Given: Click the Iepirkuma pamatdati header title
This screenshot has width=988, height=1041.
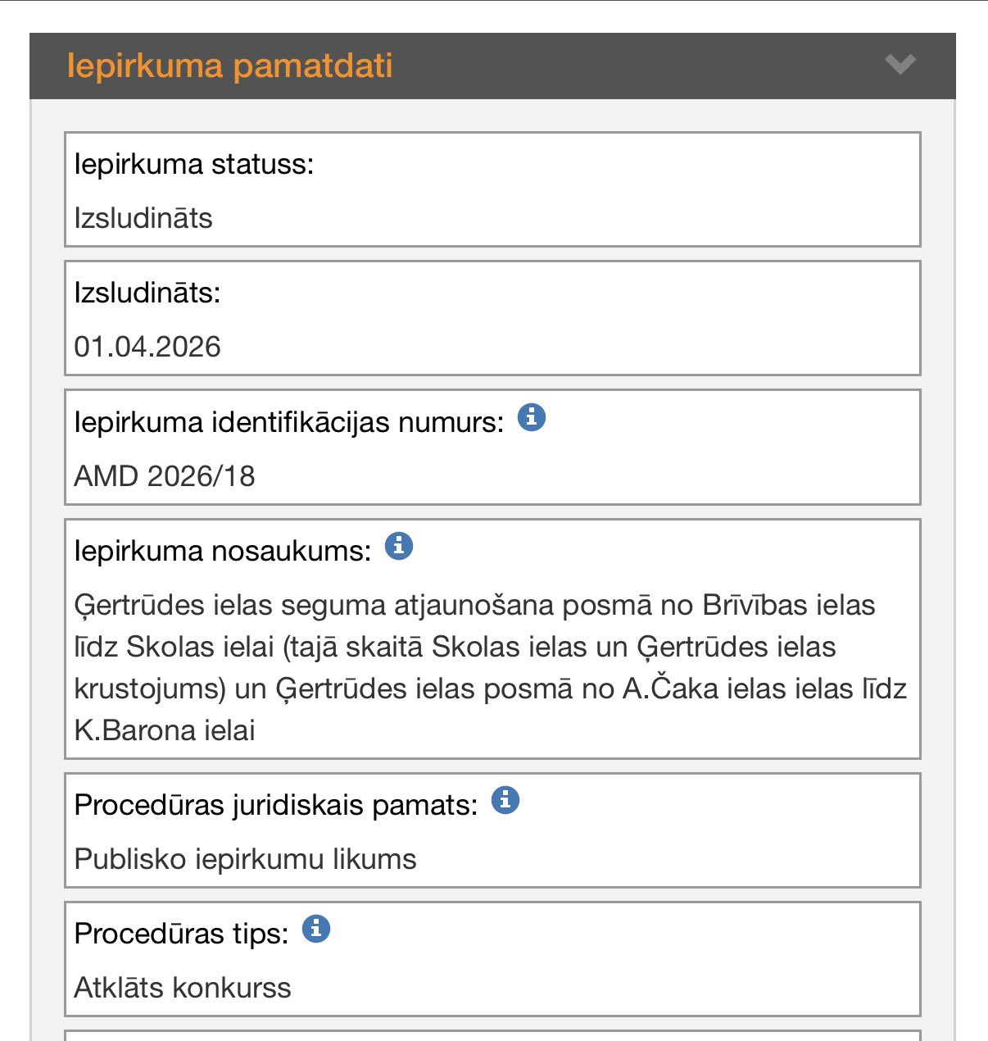Looking at the screenshot, I should (x=230, y=66).
